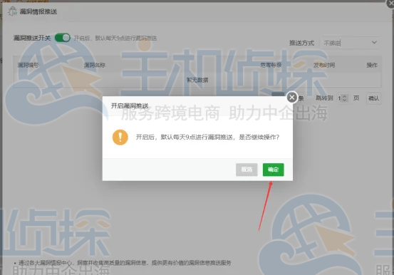The height and width of the screenshot is (275, 394).
Task: Click the dialog title 开启漏洞推送
Action: (x=130, y=106)
